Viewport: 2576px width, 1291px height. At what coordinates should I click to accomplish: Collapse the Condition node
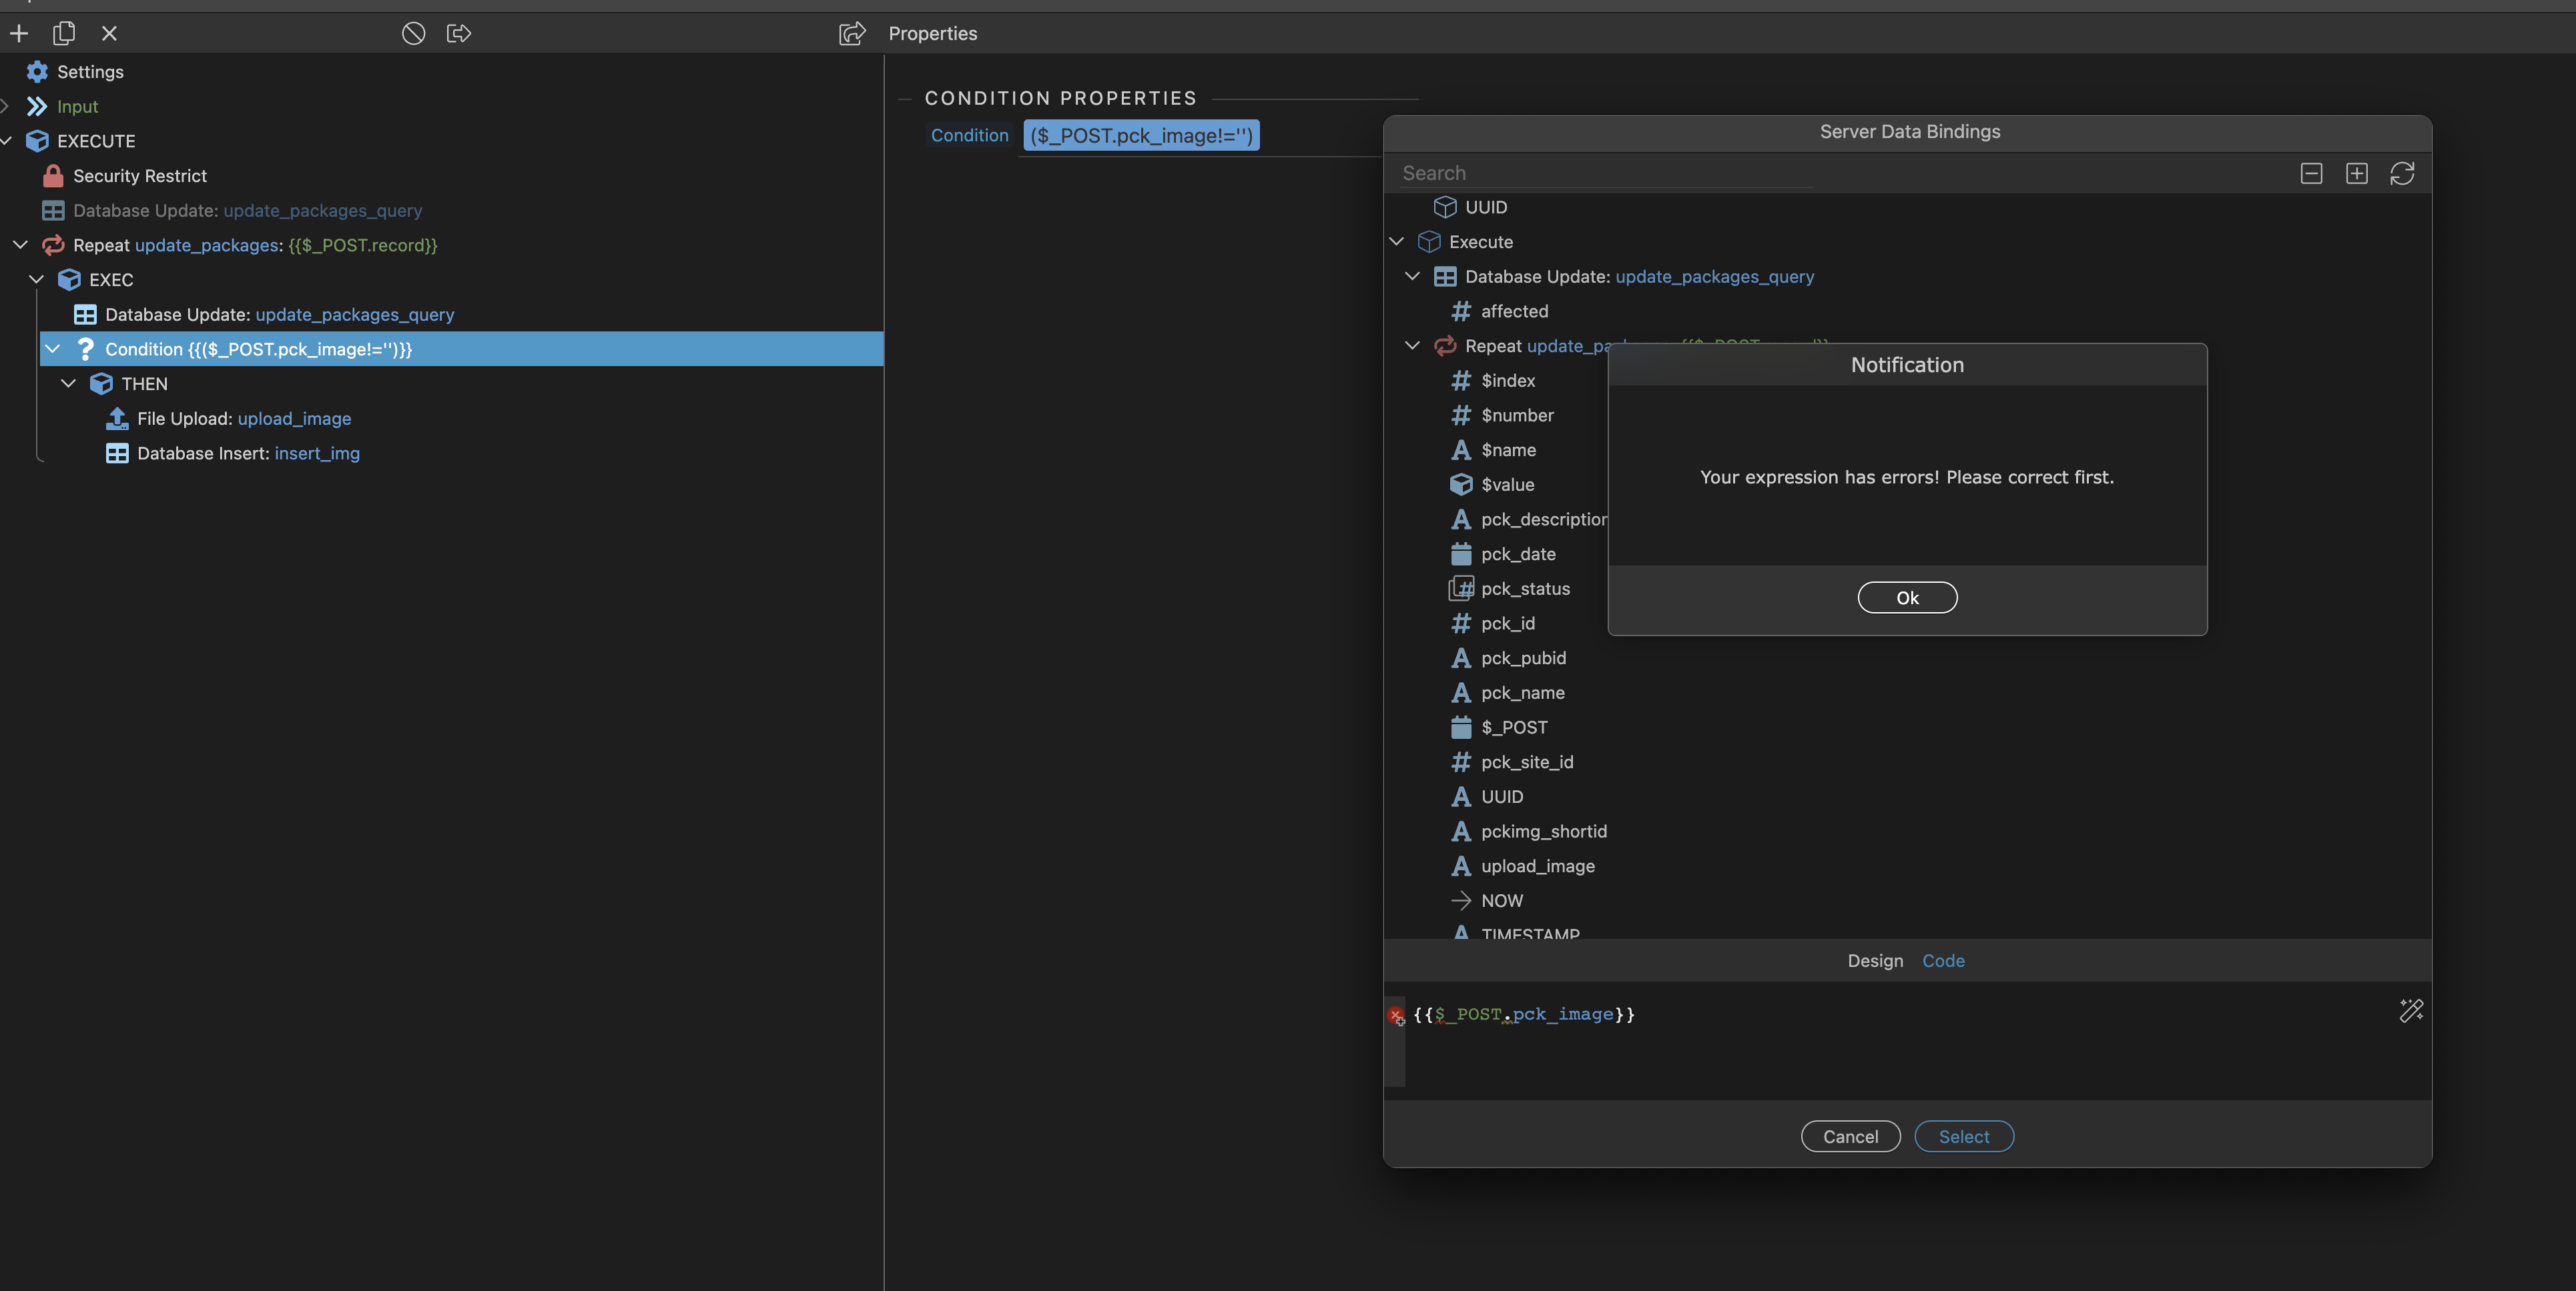click(53, 349)
